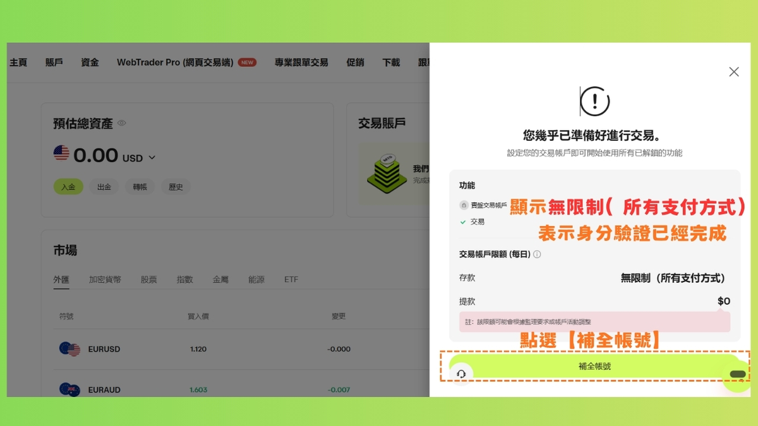This screenshot has height=426, width=758.
Task: Click the 無限制（所有支付方式） deposit limit value
Action: 673,278
